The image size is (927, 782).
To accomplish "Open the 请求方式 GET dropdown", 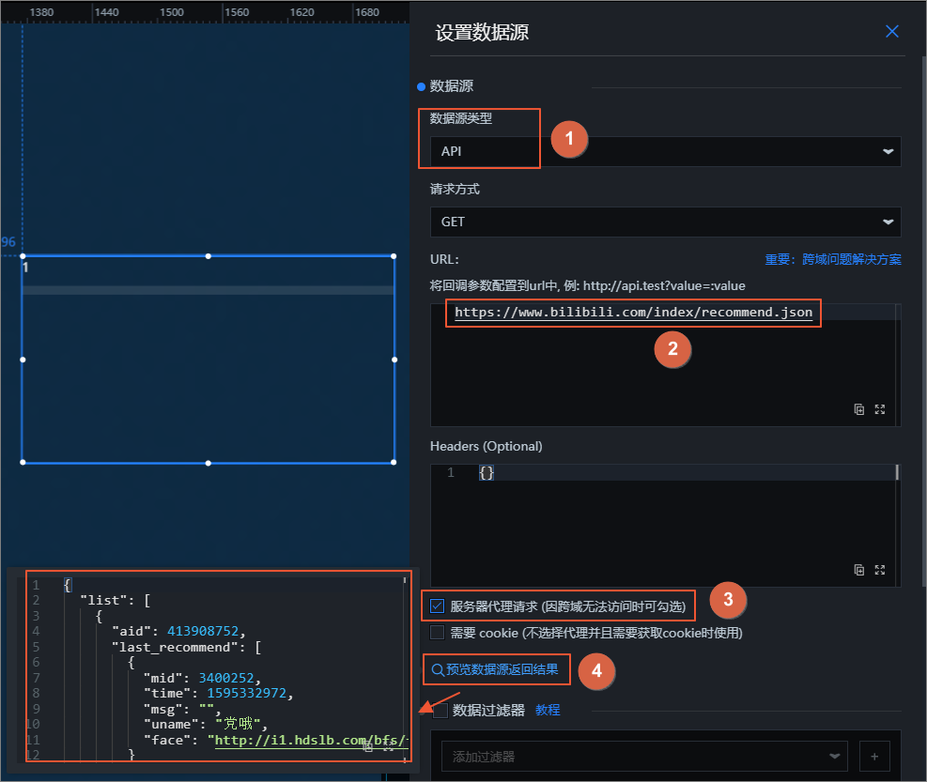I will (665, 222).
